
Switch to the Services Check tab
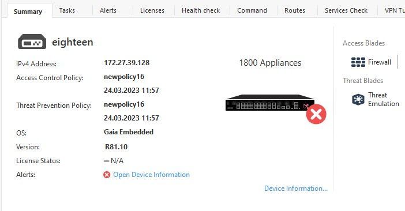pyautogui.click(x=346, y=10)
